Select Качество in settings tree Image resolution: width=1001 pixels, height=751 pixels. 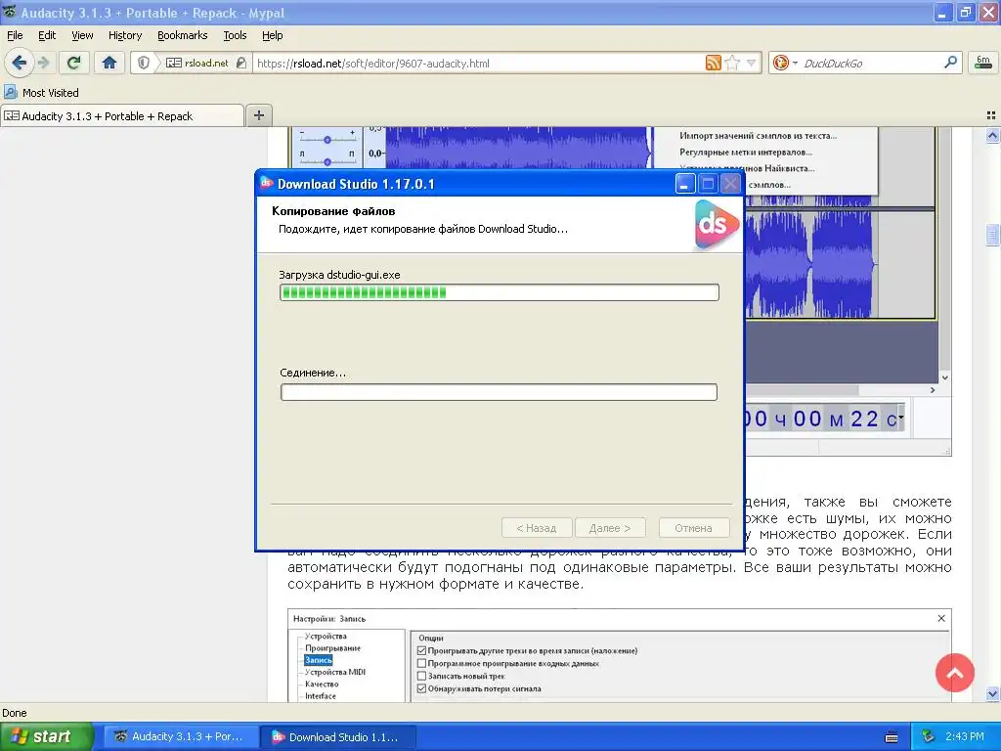pyautogui.click(x=322, y=684)
